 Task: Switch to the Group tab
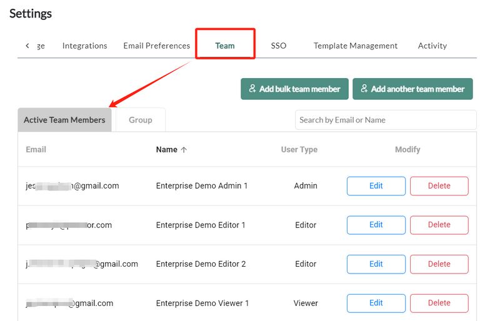140,120
